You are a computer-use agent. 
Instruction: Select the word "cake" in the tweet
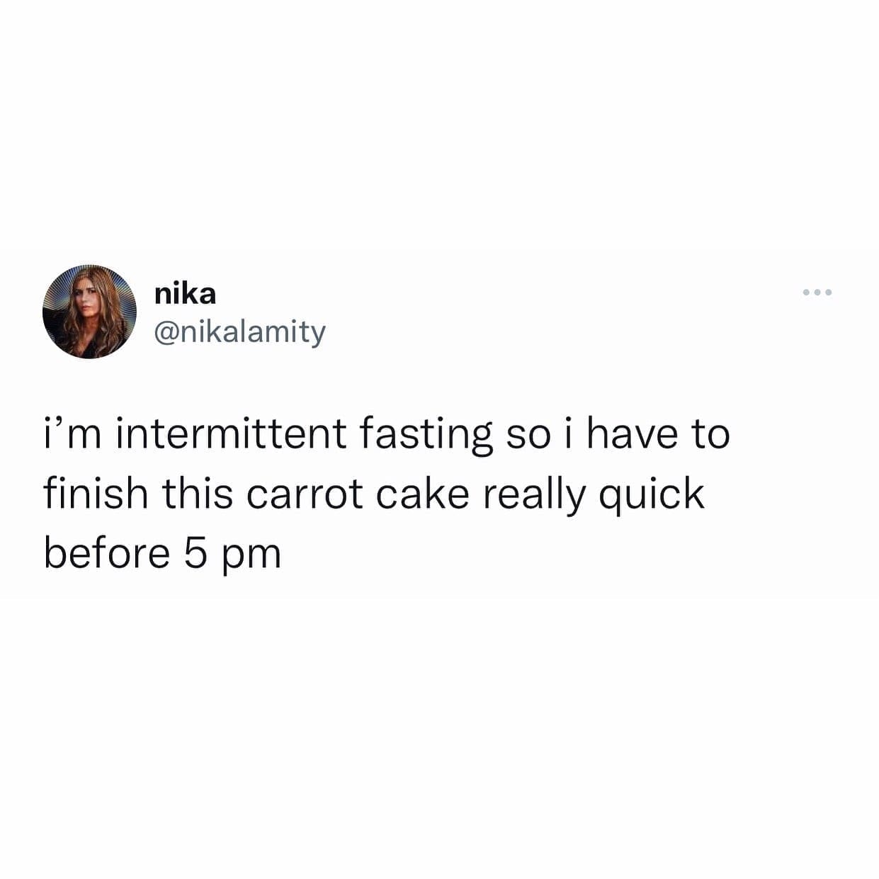(x=422, y=494)
